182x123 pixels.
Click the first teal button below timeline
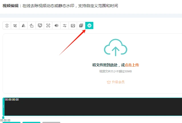point(11,122)
